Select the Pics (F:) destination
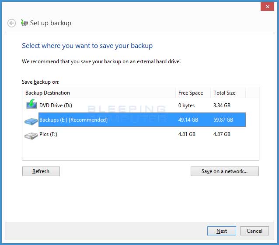279x245 pixels. (x=136, y=134)
